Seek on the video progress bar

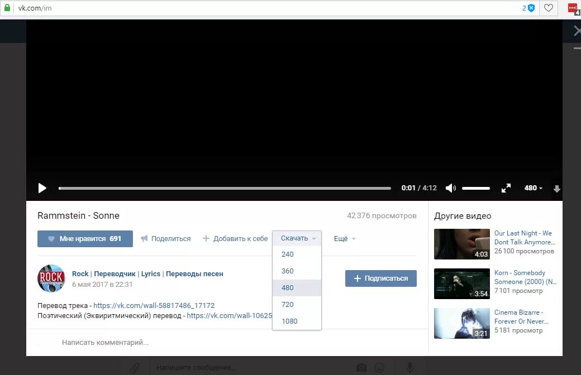[x=225, y=188]
